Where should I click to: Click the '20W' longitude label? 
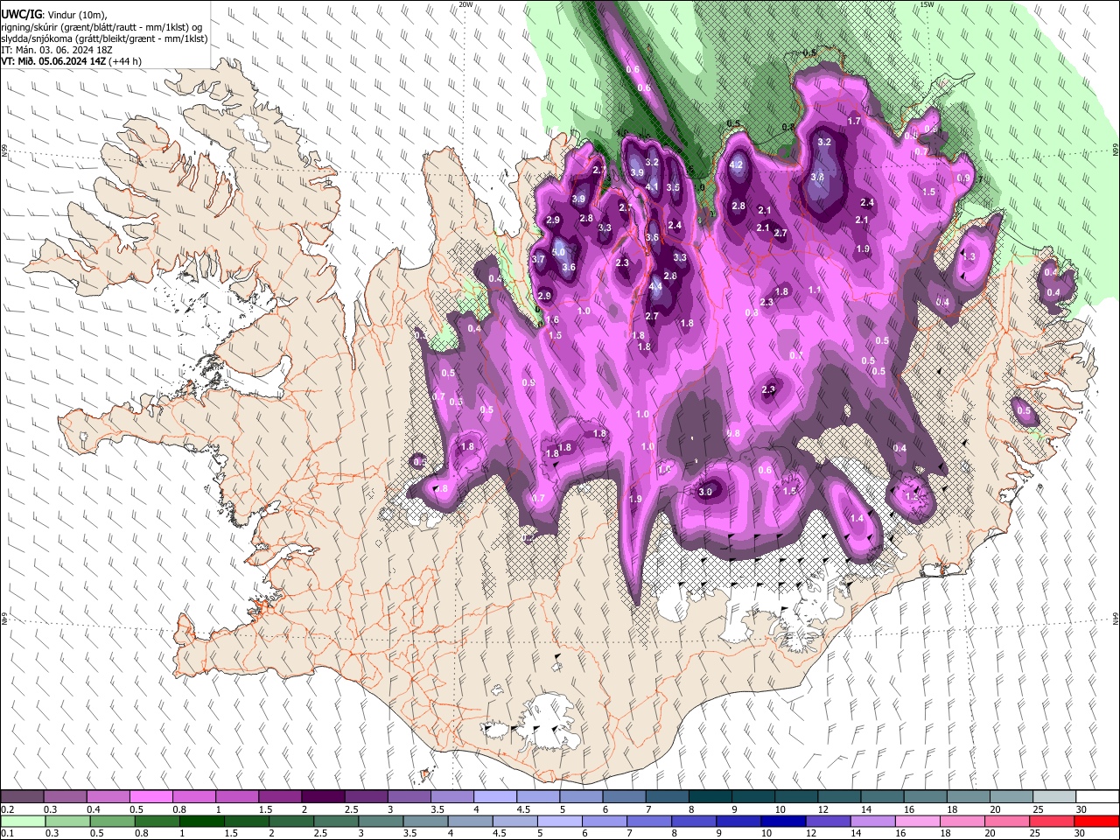coord(466,4)
